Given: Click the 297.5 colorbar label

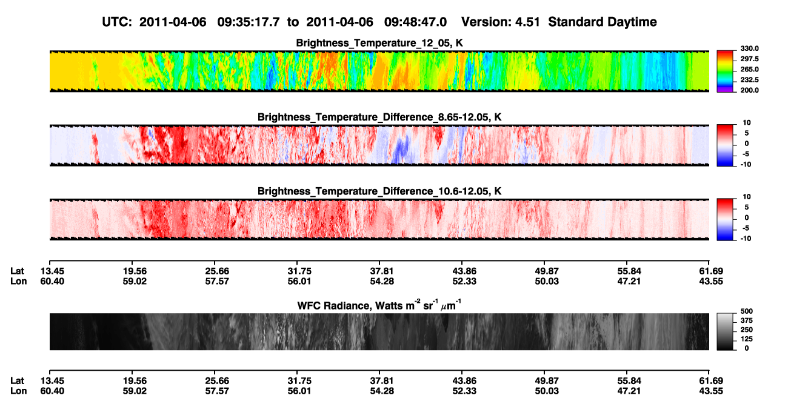Looking at the screenshot, I should click(749, 59).
